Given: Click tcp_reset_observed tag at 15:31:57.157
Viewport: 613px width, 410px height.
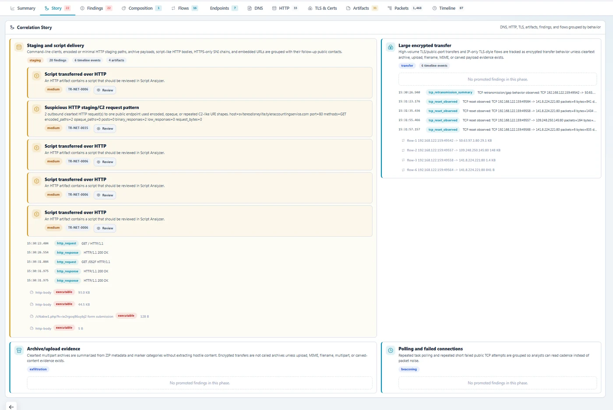Looking at the screenshot, I should click(443, 130).
